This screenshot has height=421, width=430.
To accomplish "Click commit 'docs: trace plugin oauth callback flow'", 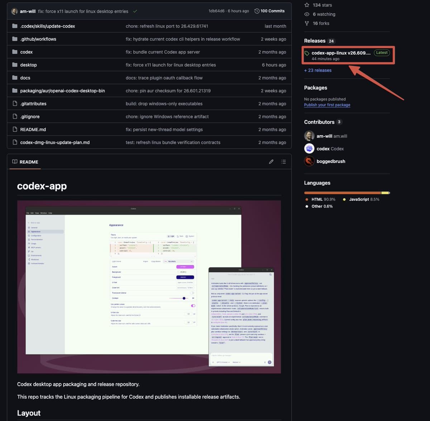I will coord(164,78).
